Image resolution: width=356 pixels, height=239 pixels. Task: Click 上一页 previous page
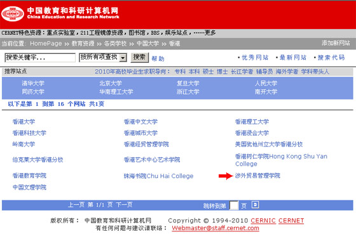76,205
